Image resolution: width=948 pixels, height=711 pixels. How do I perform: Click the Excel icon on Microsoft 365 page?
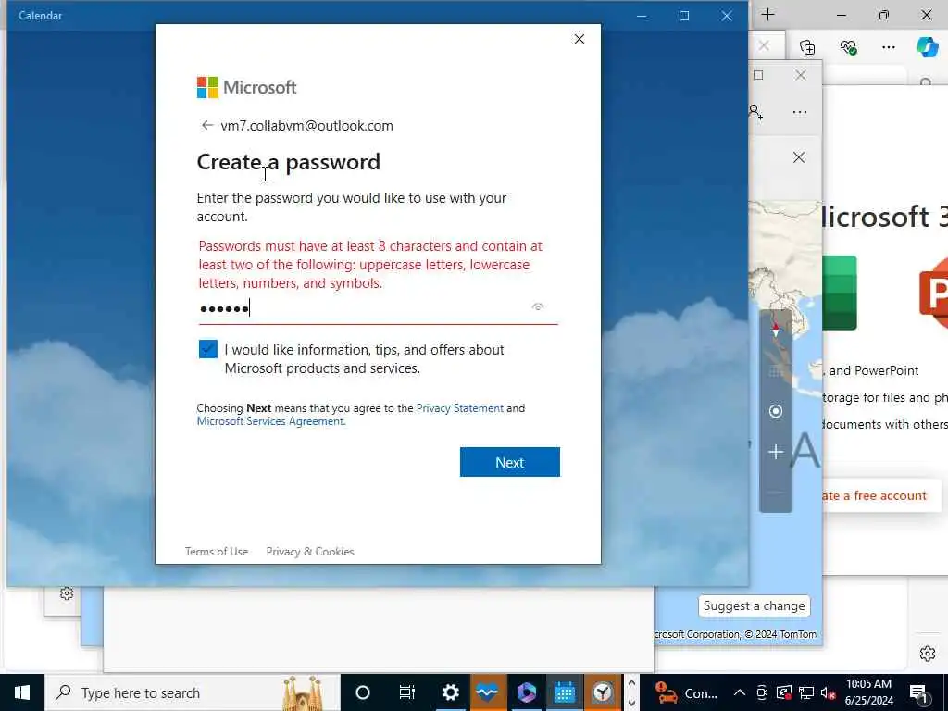click(x=840, y=293)
